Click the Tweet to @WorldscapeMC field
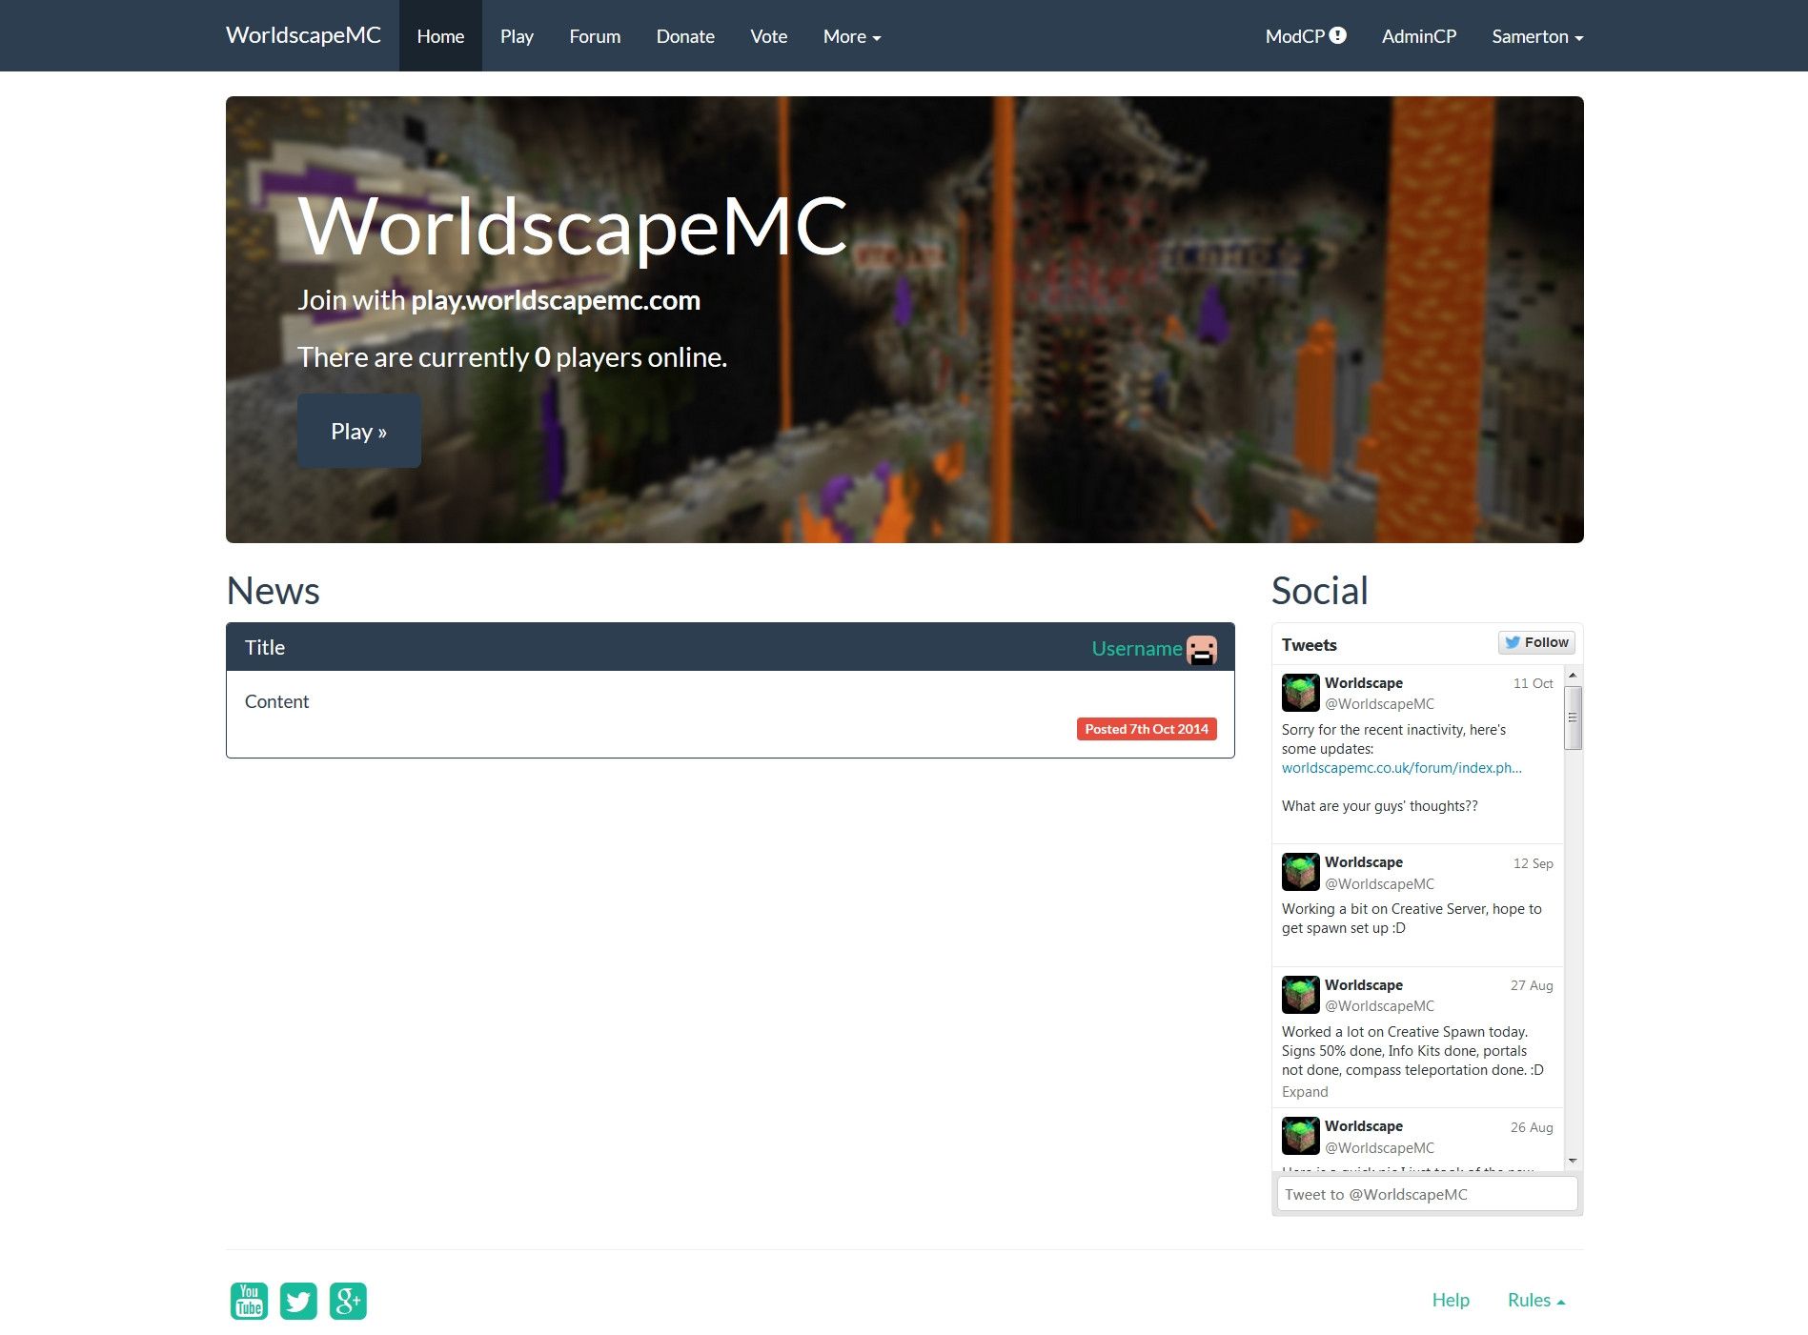The image size is (1808, 1335). 1426,1193
